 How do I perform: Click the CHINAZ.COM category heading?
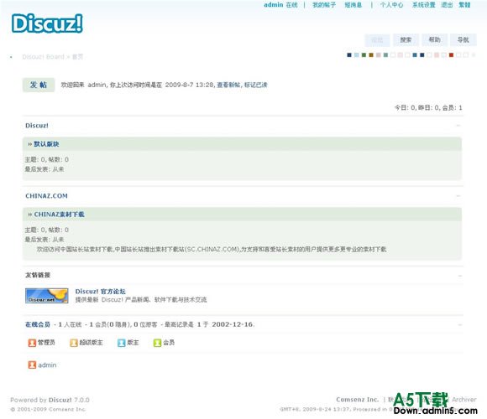click(x=46, y=196)
